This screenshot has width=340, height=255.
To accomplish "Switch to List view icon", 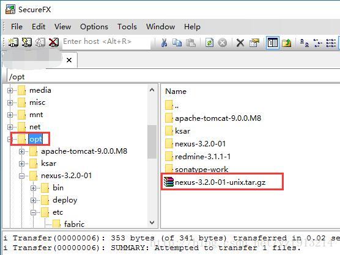I will (x=331, y=43).
